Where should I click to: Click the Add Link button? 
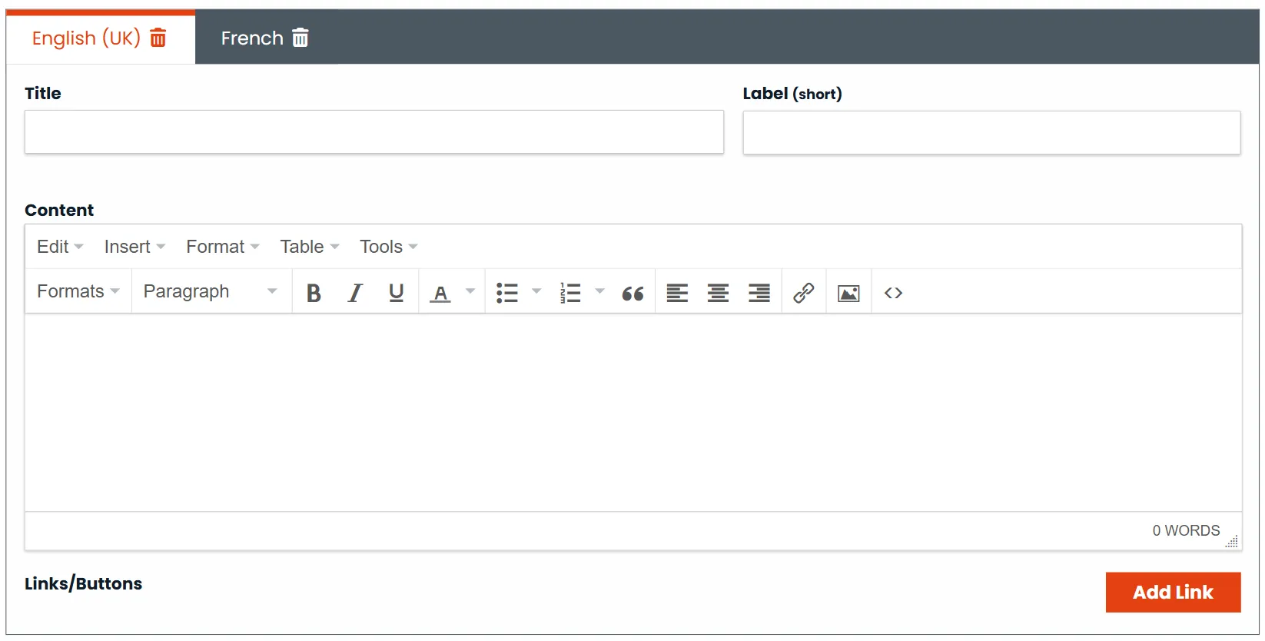tap(1173, 593)
